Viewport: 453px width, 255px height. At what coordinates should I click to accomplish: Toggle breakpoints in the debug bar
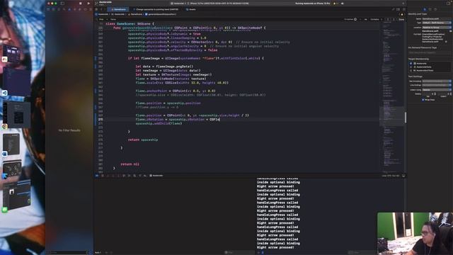coord(103,176)
